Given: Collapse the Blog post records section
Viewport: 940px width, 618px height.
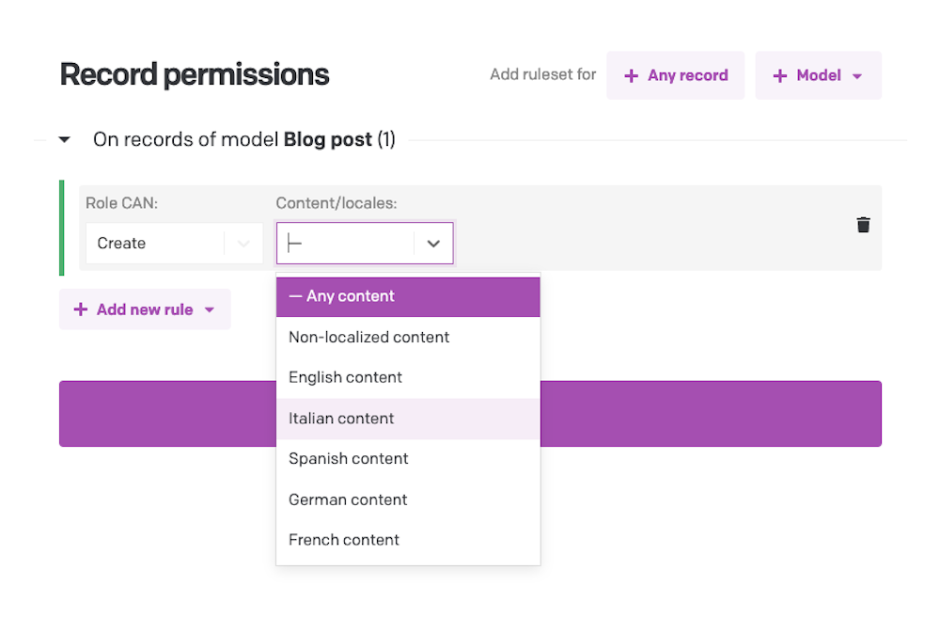Looking at the screenshot, I should 65,140.
